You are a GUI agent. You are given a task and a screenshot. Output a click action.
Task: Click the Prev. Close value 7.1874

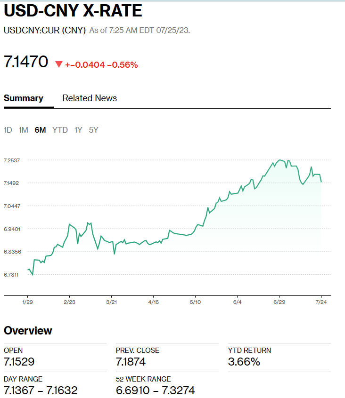coord(131,362)
